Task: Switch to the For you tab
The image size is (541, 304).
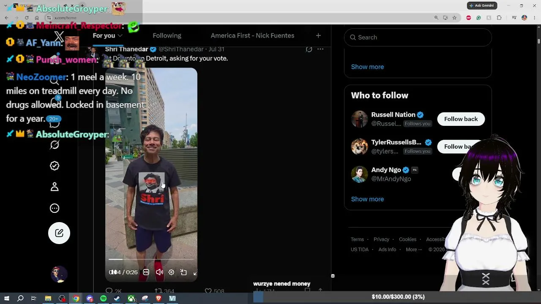Action: pyautogui.click(x=107, y=36)
